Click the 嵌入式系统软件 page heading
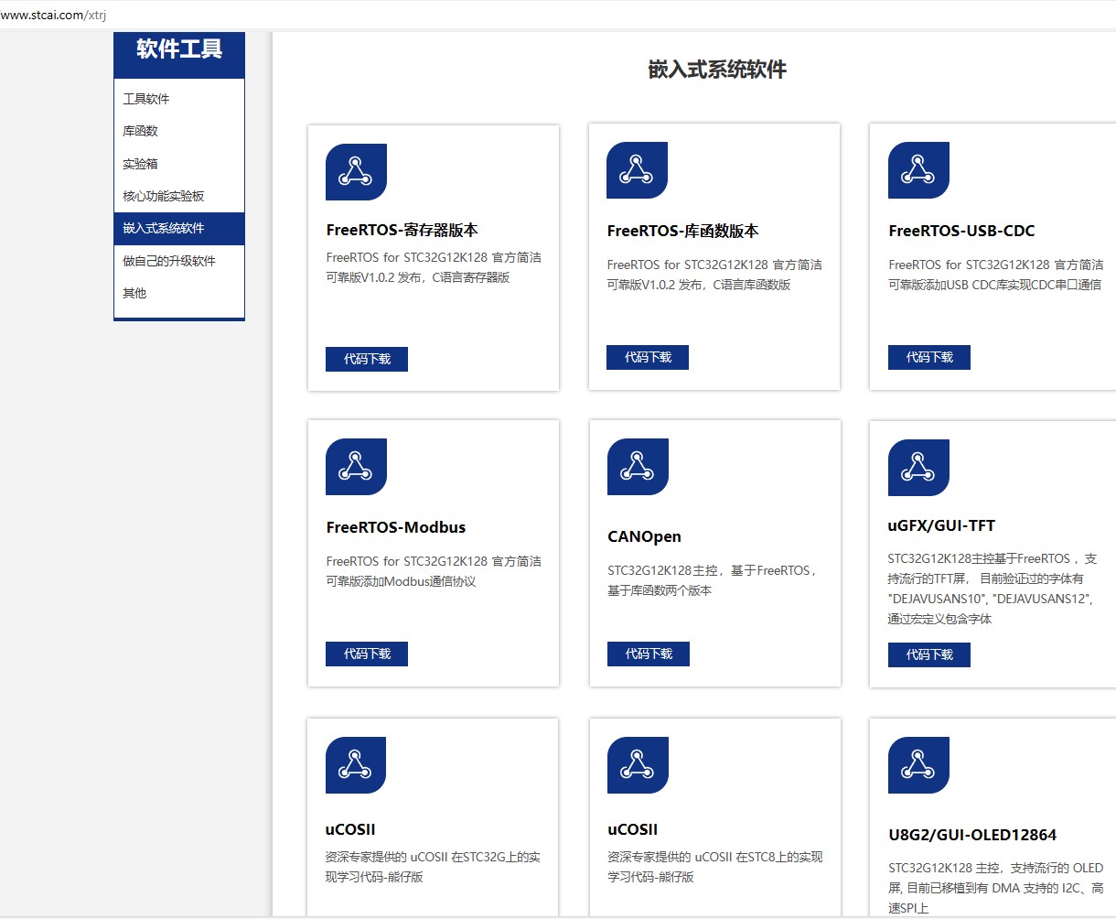Screen dimensions: 1116x919 717,70
